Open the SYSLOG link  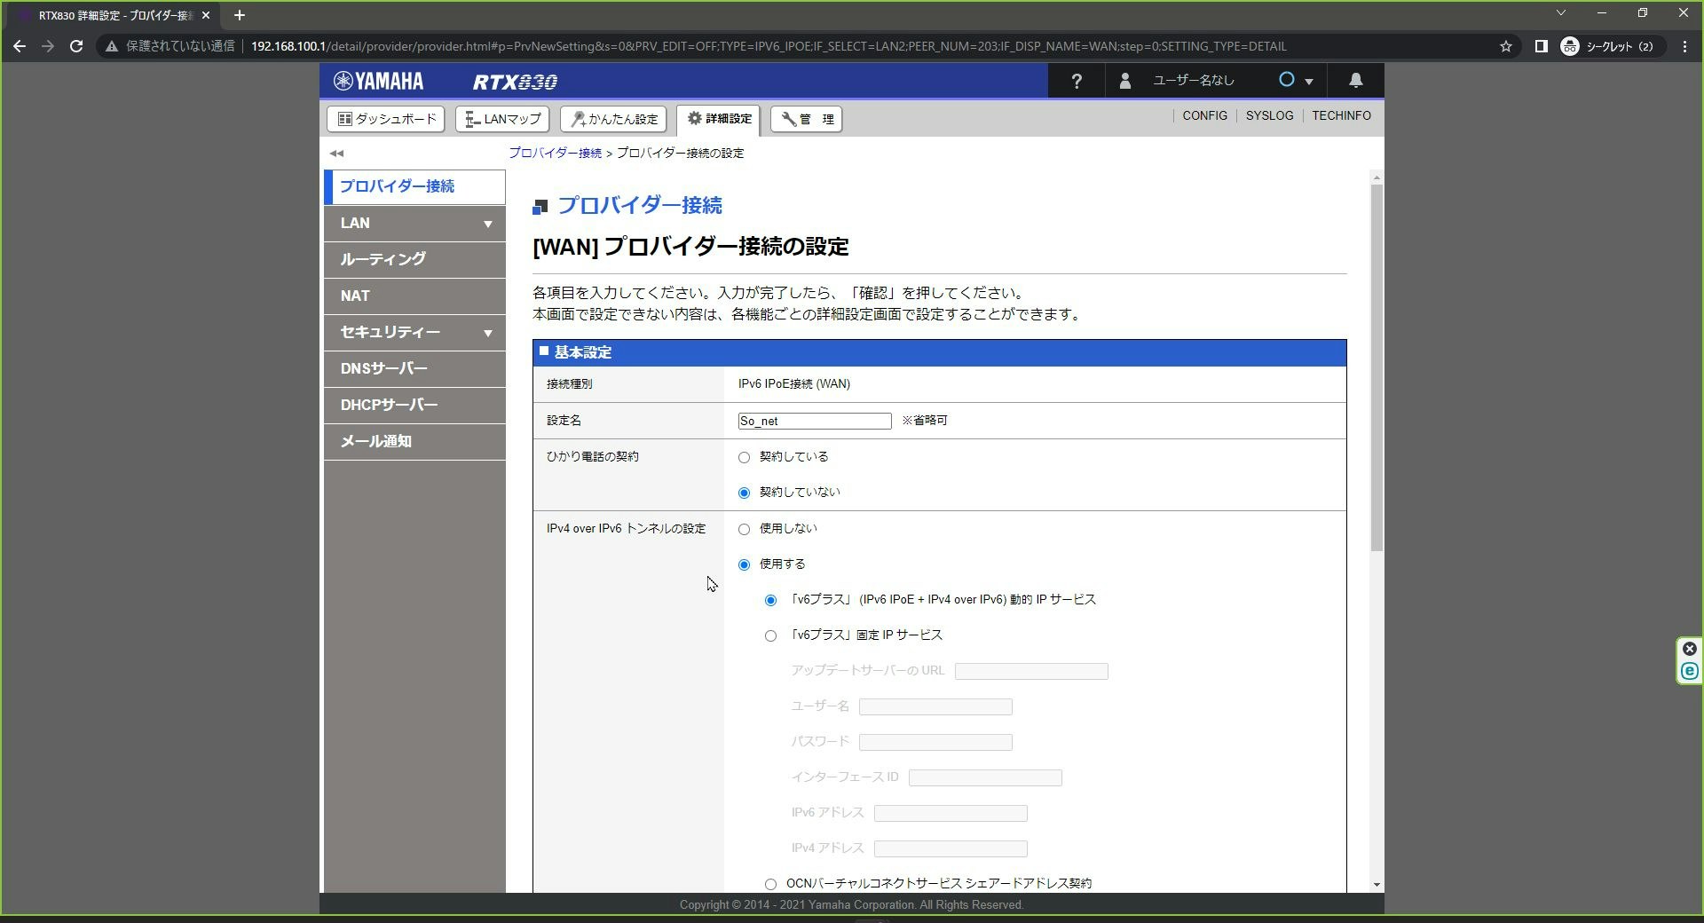tap(1269, 115)
